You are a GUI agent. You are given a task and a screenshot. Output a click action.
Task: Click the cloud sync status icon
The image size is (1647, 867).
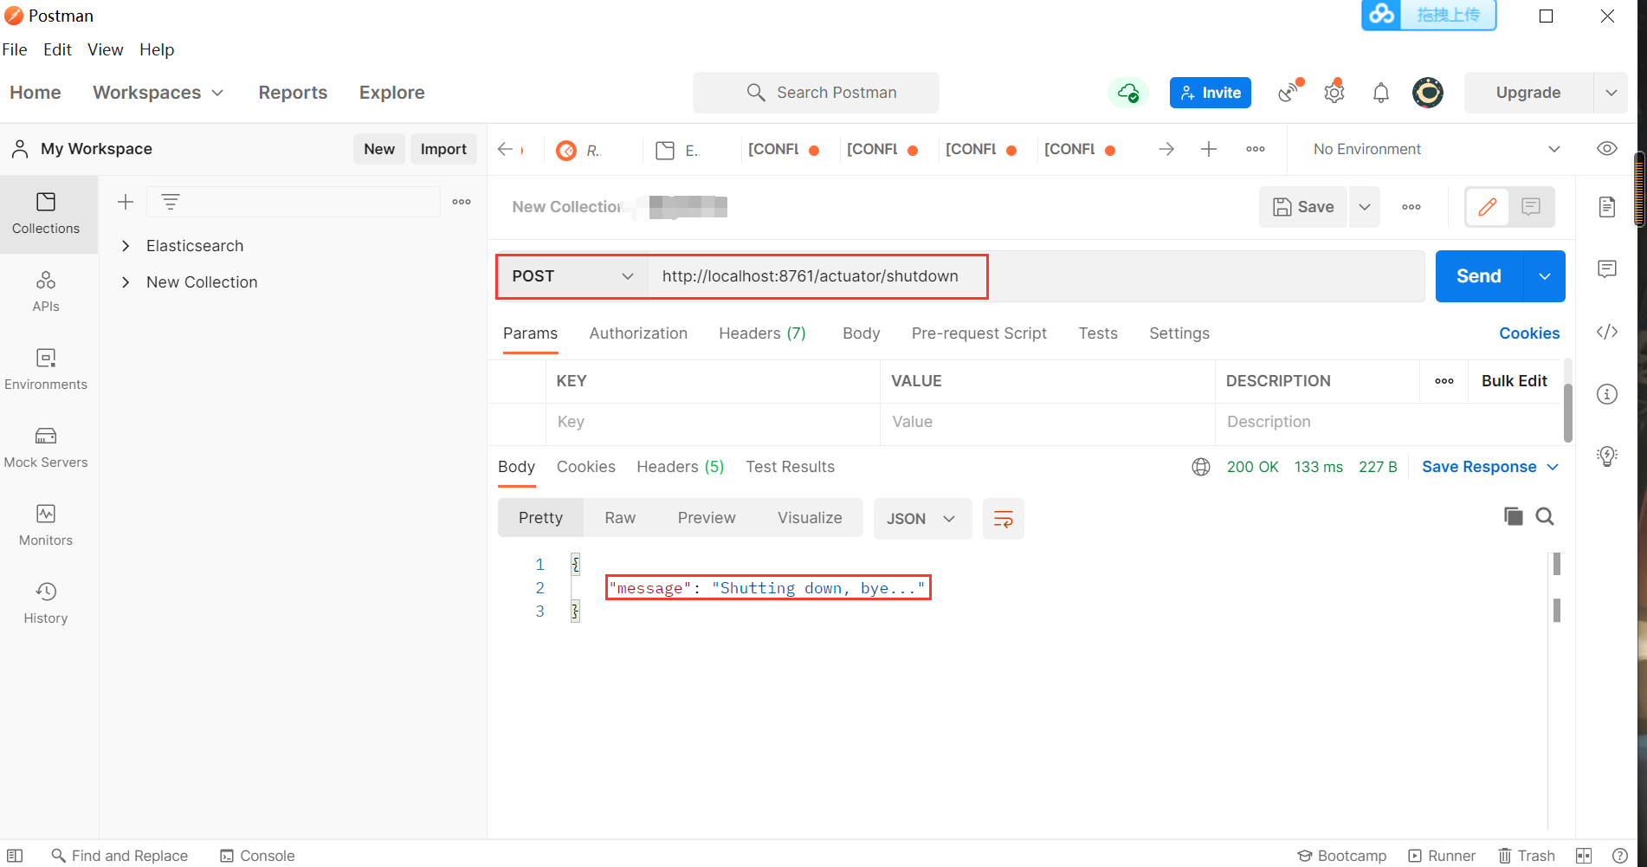click(x=1128, y=93)
